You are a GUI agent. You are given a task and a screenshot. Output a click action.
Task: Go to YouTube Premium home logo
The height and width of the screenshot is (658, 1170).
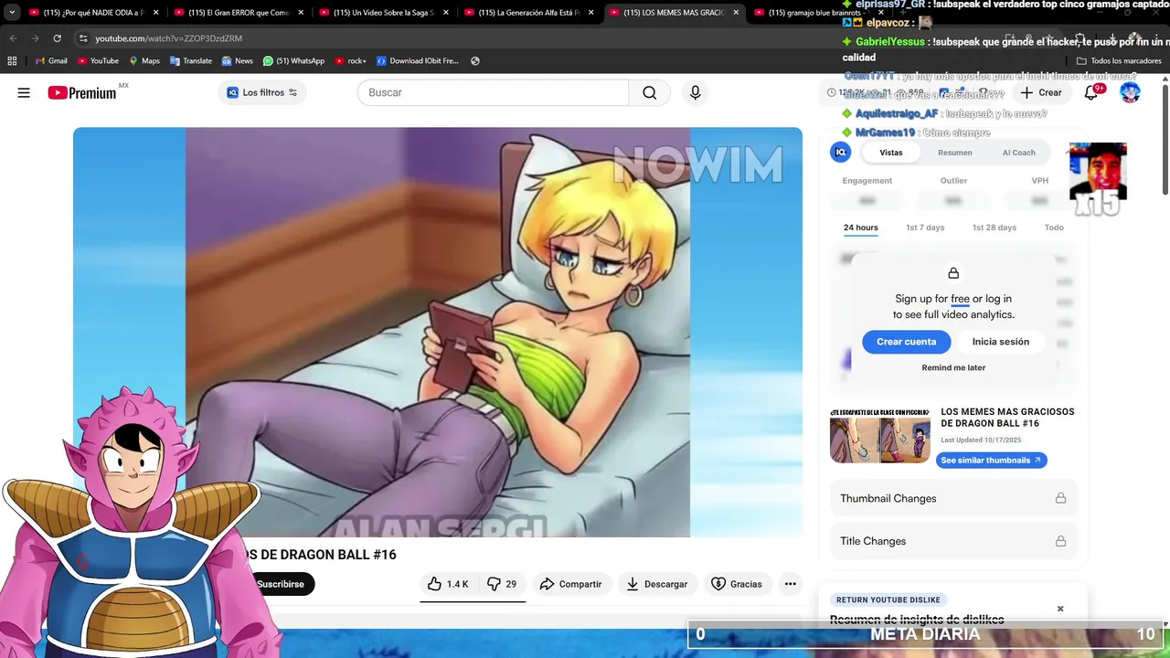pyautogui.click(x=81, y=92)
